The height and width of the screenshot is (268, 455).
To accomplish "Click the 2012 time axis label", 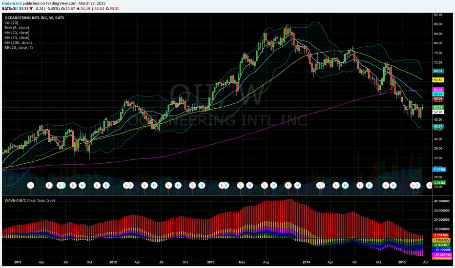I will 113,262.
